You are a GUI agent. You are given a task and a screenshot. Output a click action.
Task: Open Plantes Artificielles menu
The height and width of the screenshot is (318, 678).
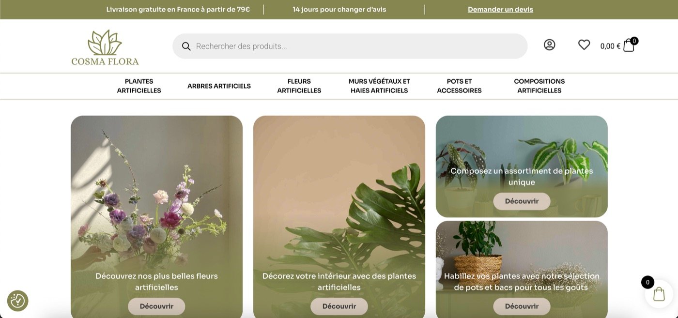click(x=139, y=86)
